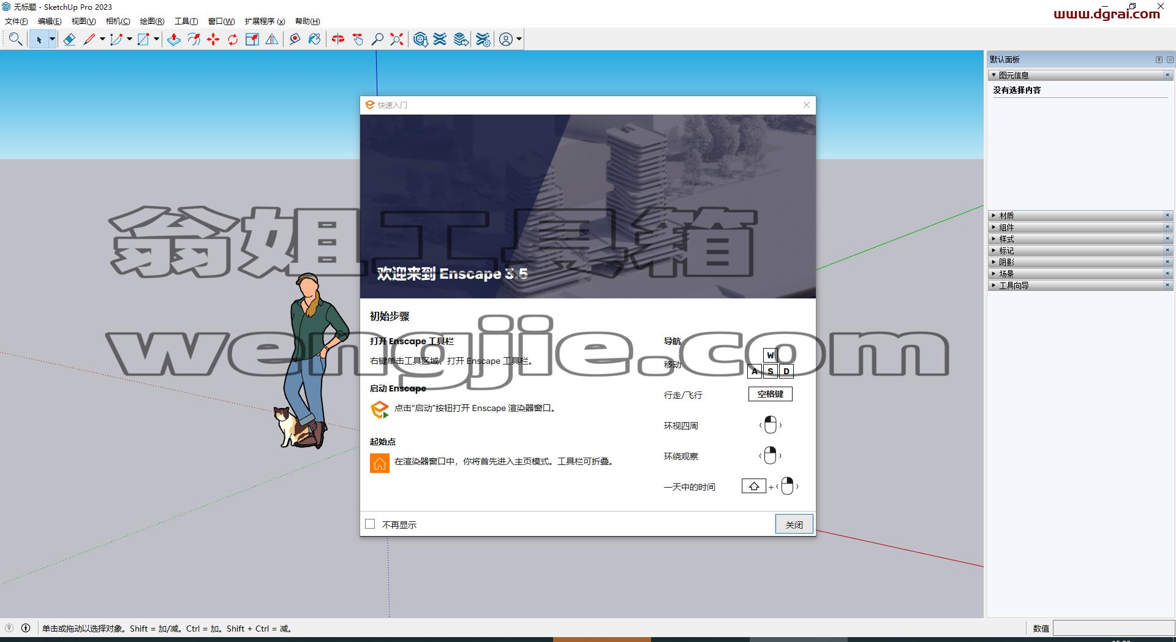
Task: Click the 空格键 key graphic
Action: (x=771, y=394)
